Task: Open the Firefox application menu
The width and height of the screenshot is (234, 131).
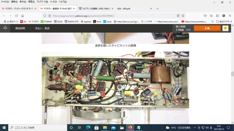Action: point(229,16)
